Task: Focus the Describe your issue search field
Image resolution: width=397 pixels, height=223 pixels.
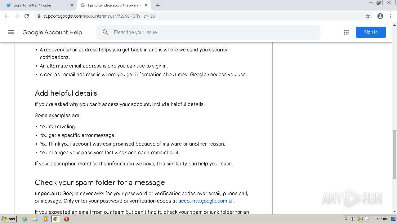Action: tap(208, 32)
